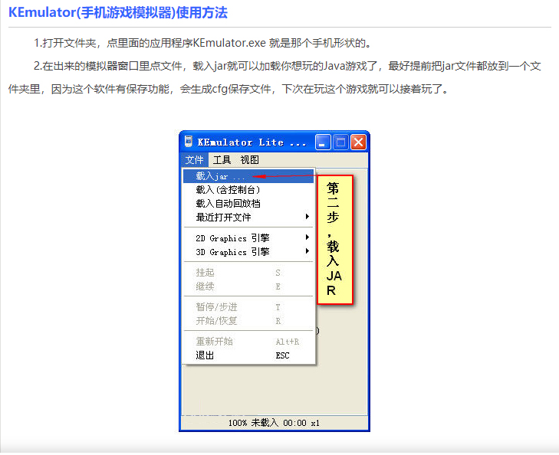Click the KEmulator Lite title bar text
This screenshot has height=455, width=559.
tap(252, 142)
